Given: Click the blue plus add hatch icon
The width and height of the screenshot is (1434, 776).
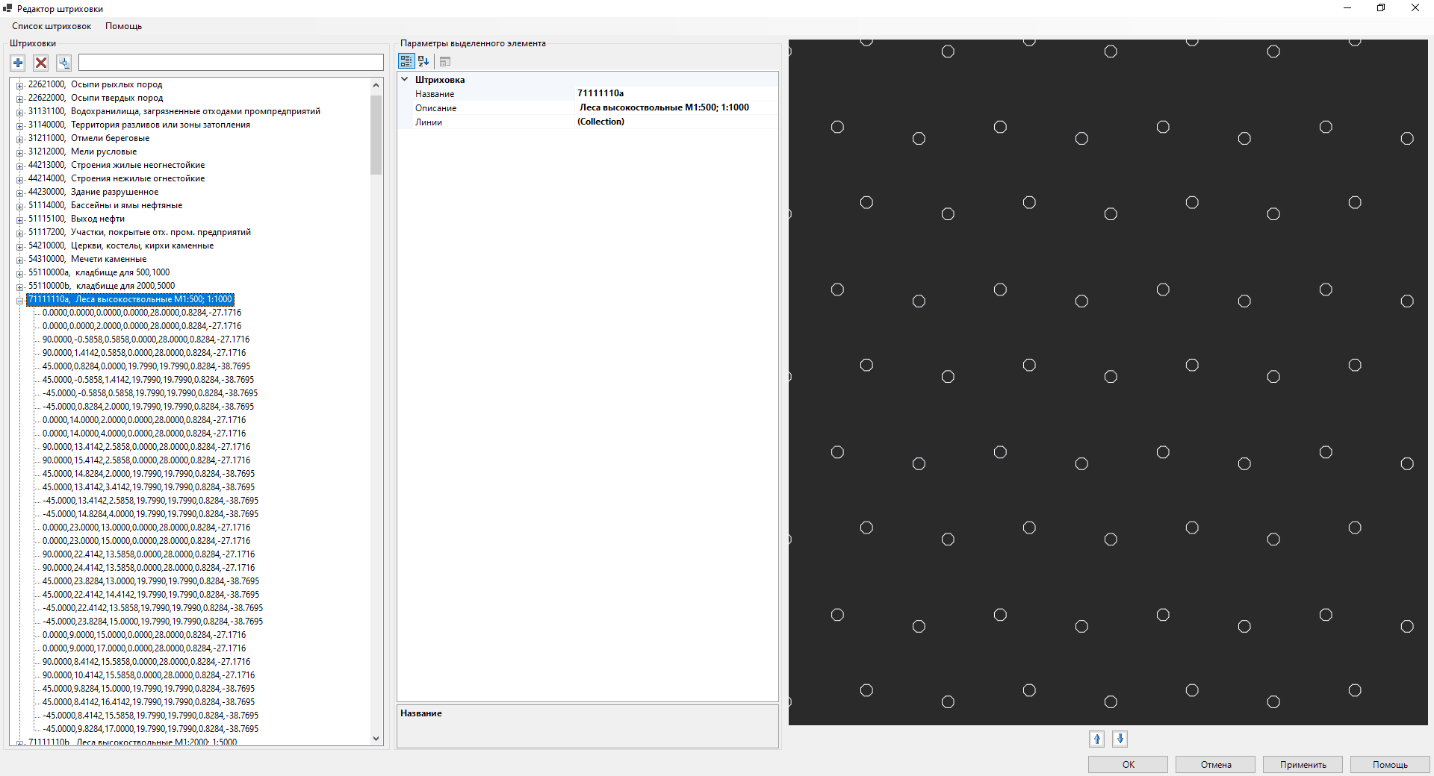Looking at the screenshot, I should pyautogui.click(x=18, y=63).
